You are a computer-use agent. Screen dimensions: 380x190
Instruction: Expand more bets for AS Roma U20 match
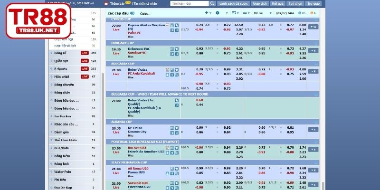point(313,171)
